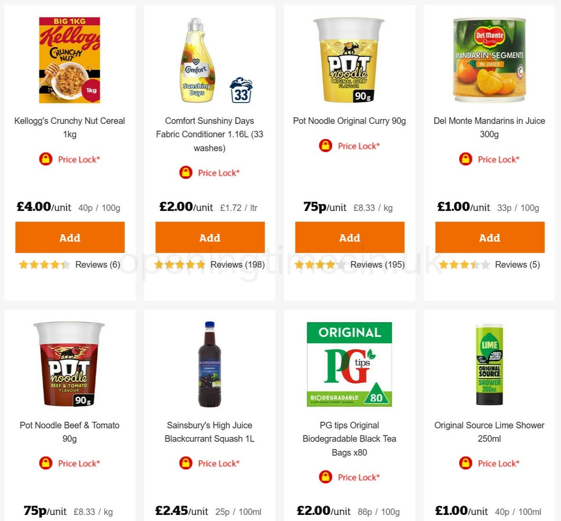Open Reviews (6) for Kellogg's Crunchy Nut Cereal
Image resolution: width=561 pixels, height=521 pixels.
tap(97, 264)
